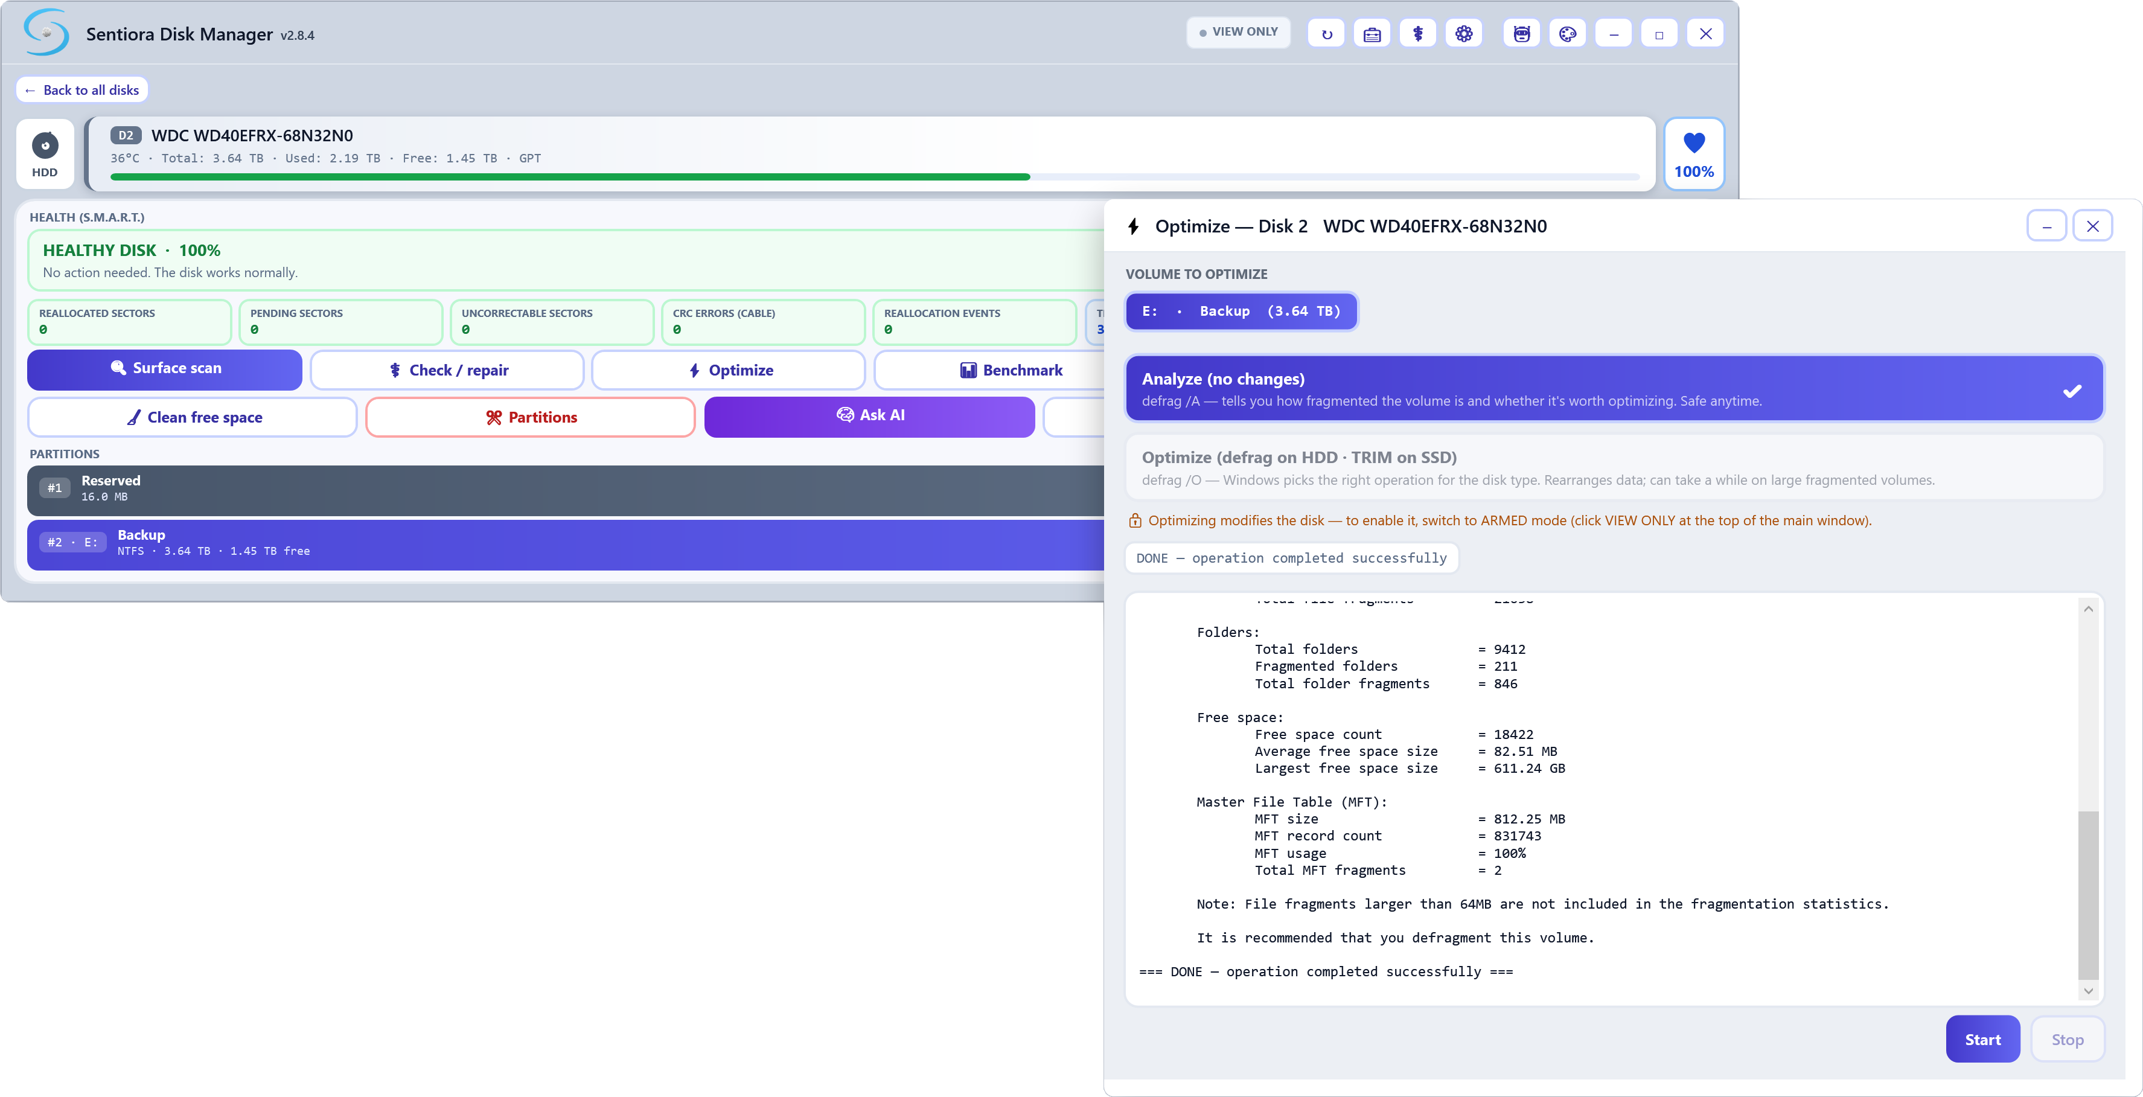The height and width of the screenshot is (1097, 2143).
Task: Click the log scrollbar down arrow
Action: (x=2088, y=991)
